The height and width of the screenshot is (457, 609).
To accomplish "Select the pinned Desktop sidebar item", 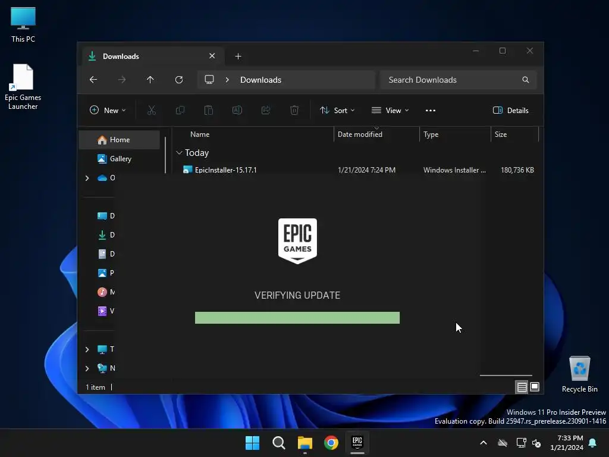I will pos(106,215).
